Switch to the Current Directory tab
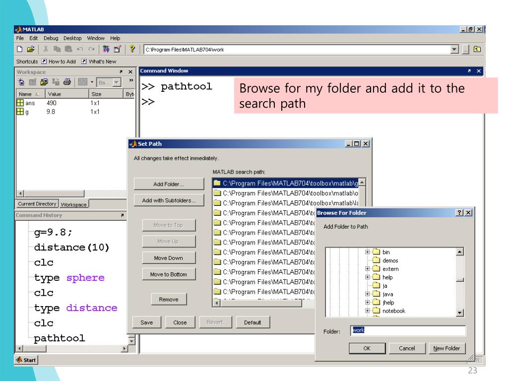This screenshot has width=508, height=381. [x=37, y=204]
